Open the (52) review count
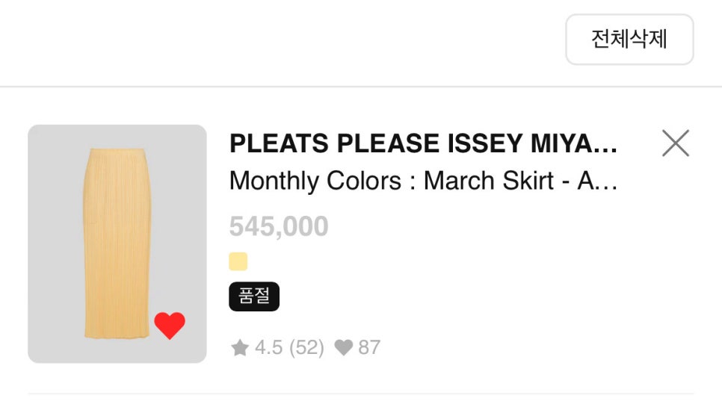This screenshot has width=722, height=407. click(306, 348)
